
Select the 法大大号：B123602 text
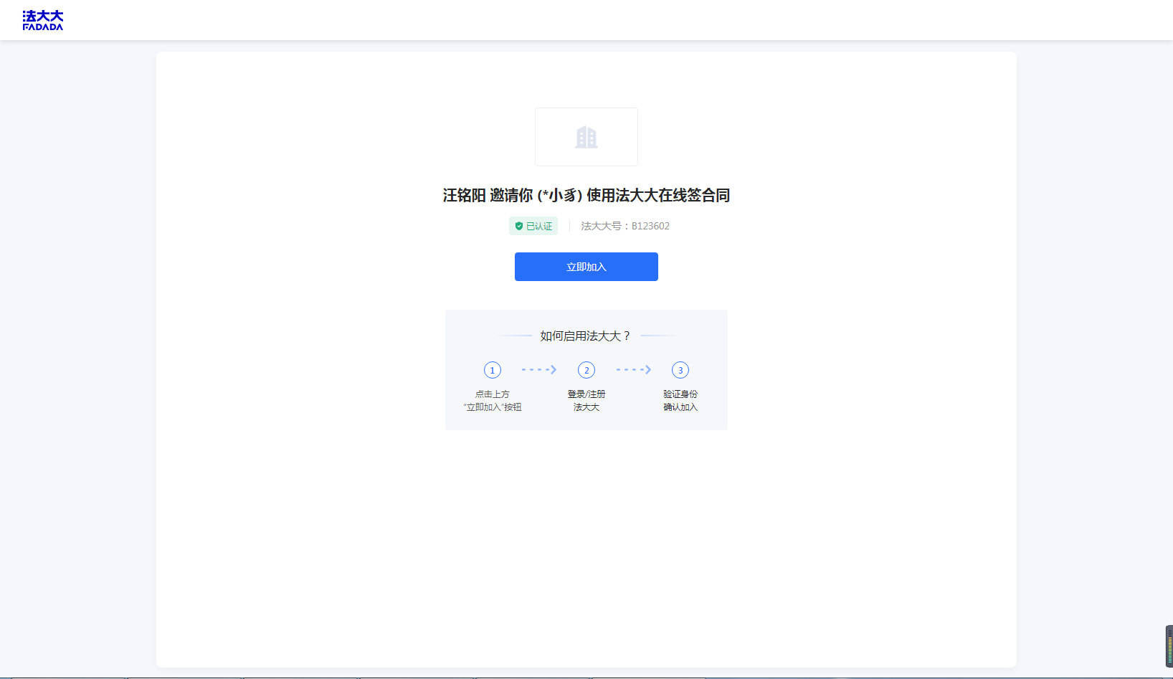pos(625,226)
